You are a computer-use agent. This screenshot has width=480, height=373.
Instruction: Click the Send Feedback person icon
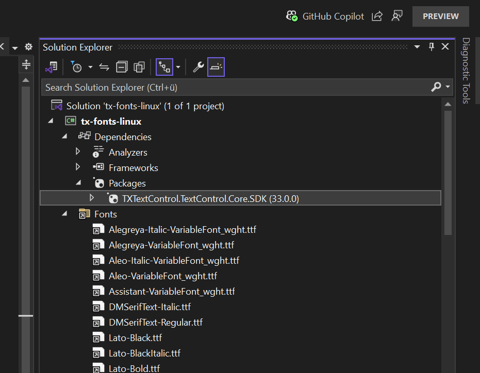[x=396, y=16]
